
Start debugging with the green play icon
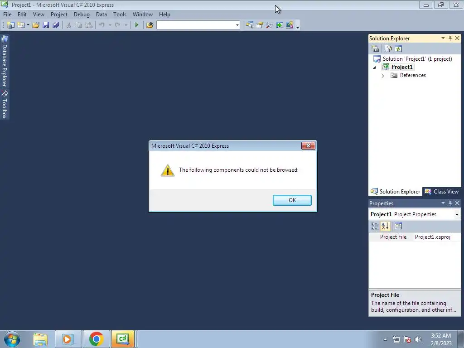click(x=137, y=25)
